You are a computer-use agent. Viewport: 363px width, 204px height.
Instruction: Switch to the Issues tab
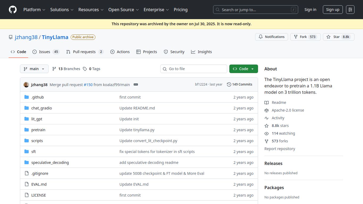[x=44, y=52]
